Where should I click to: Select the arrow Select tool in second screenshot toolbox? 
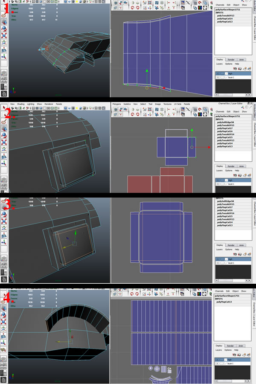coord(4,108)
